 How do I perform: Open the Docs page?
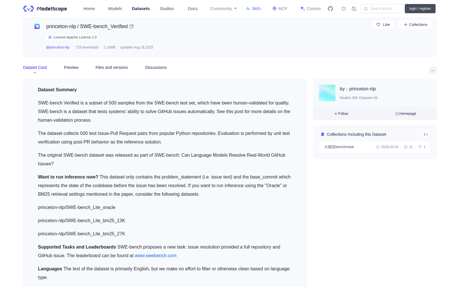193,9
